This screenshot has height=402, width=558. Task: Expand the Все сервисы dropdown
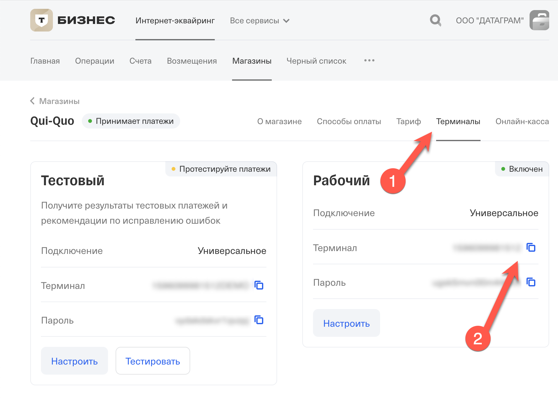[x=259, y=21]
